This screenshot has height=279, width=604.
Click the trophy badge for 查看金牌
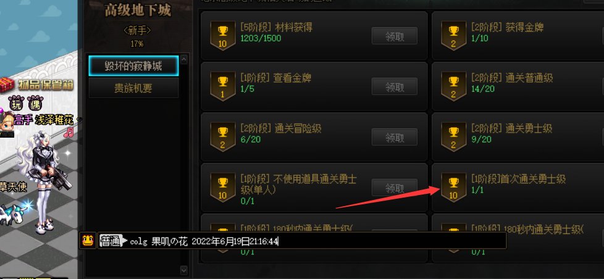(x=223, y=86)
